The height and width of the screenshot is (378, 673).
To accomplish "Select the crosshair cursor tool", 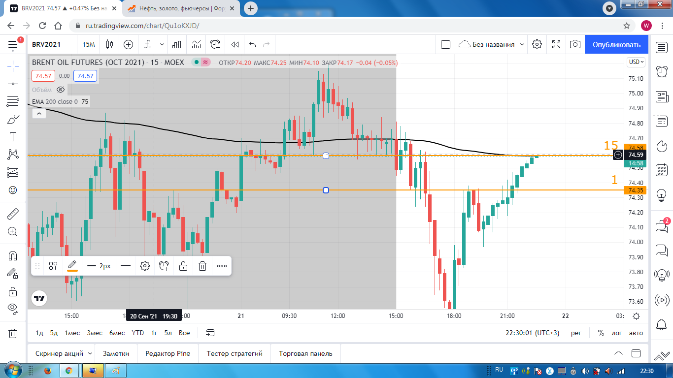I will click(13, 66).
